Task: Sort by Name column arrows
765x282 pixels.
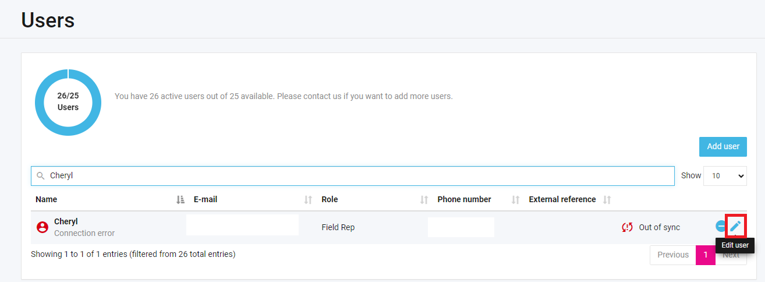Action: 180,199
